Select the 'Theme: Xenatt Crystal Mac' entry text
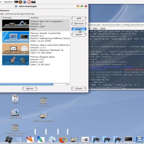This screenshot has width=144, height=144. coord(45,33)
